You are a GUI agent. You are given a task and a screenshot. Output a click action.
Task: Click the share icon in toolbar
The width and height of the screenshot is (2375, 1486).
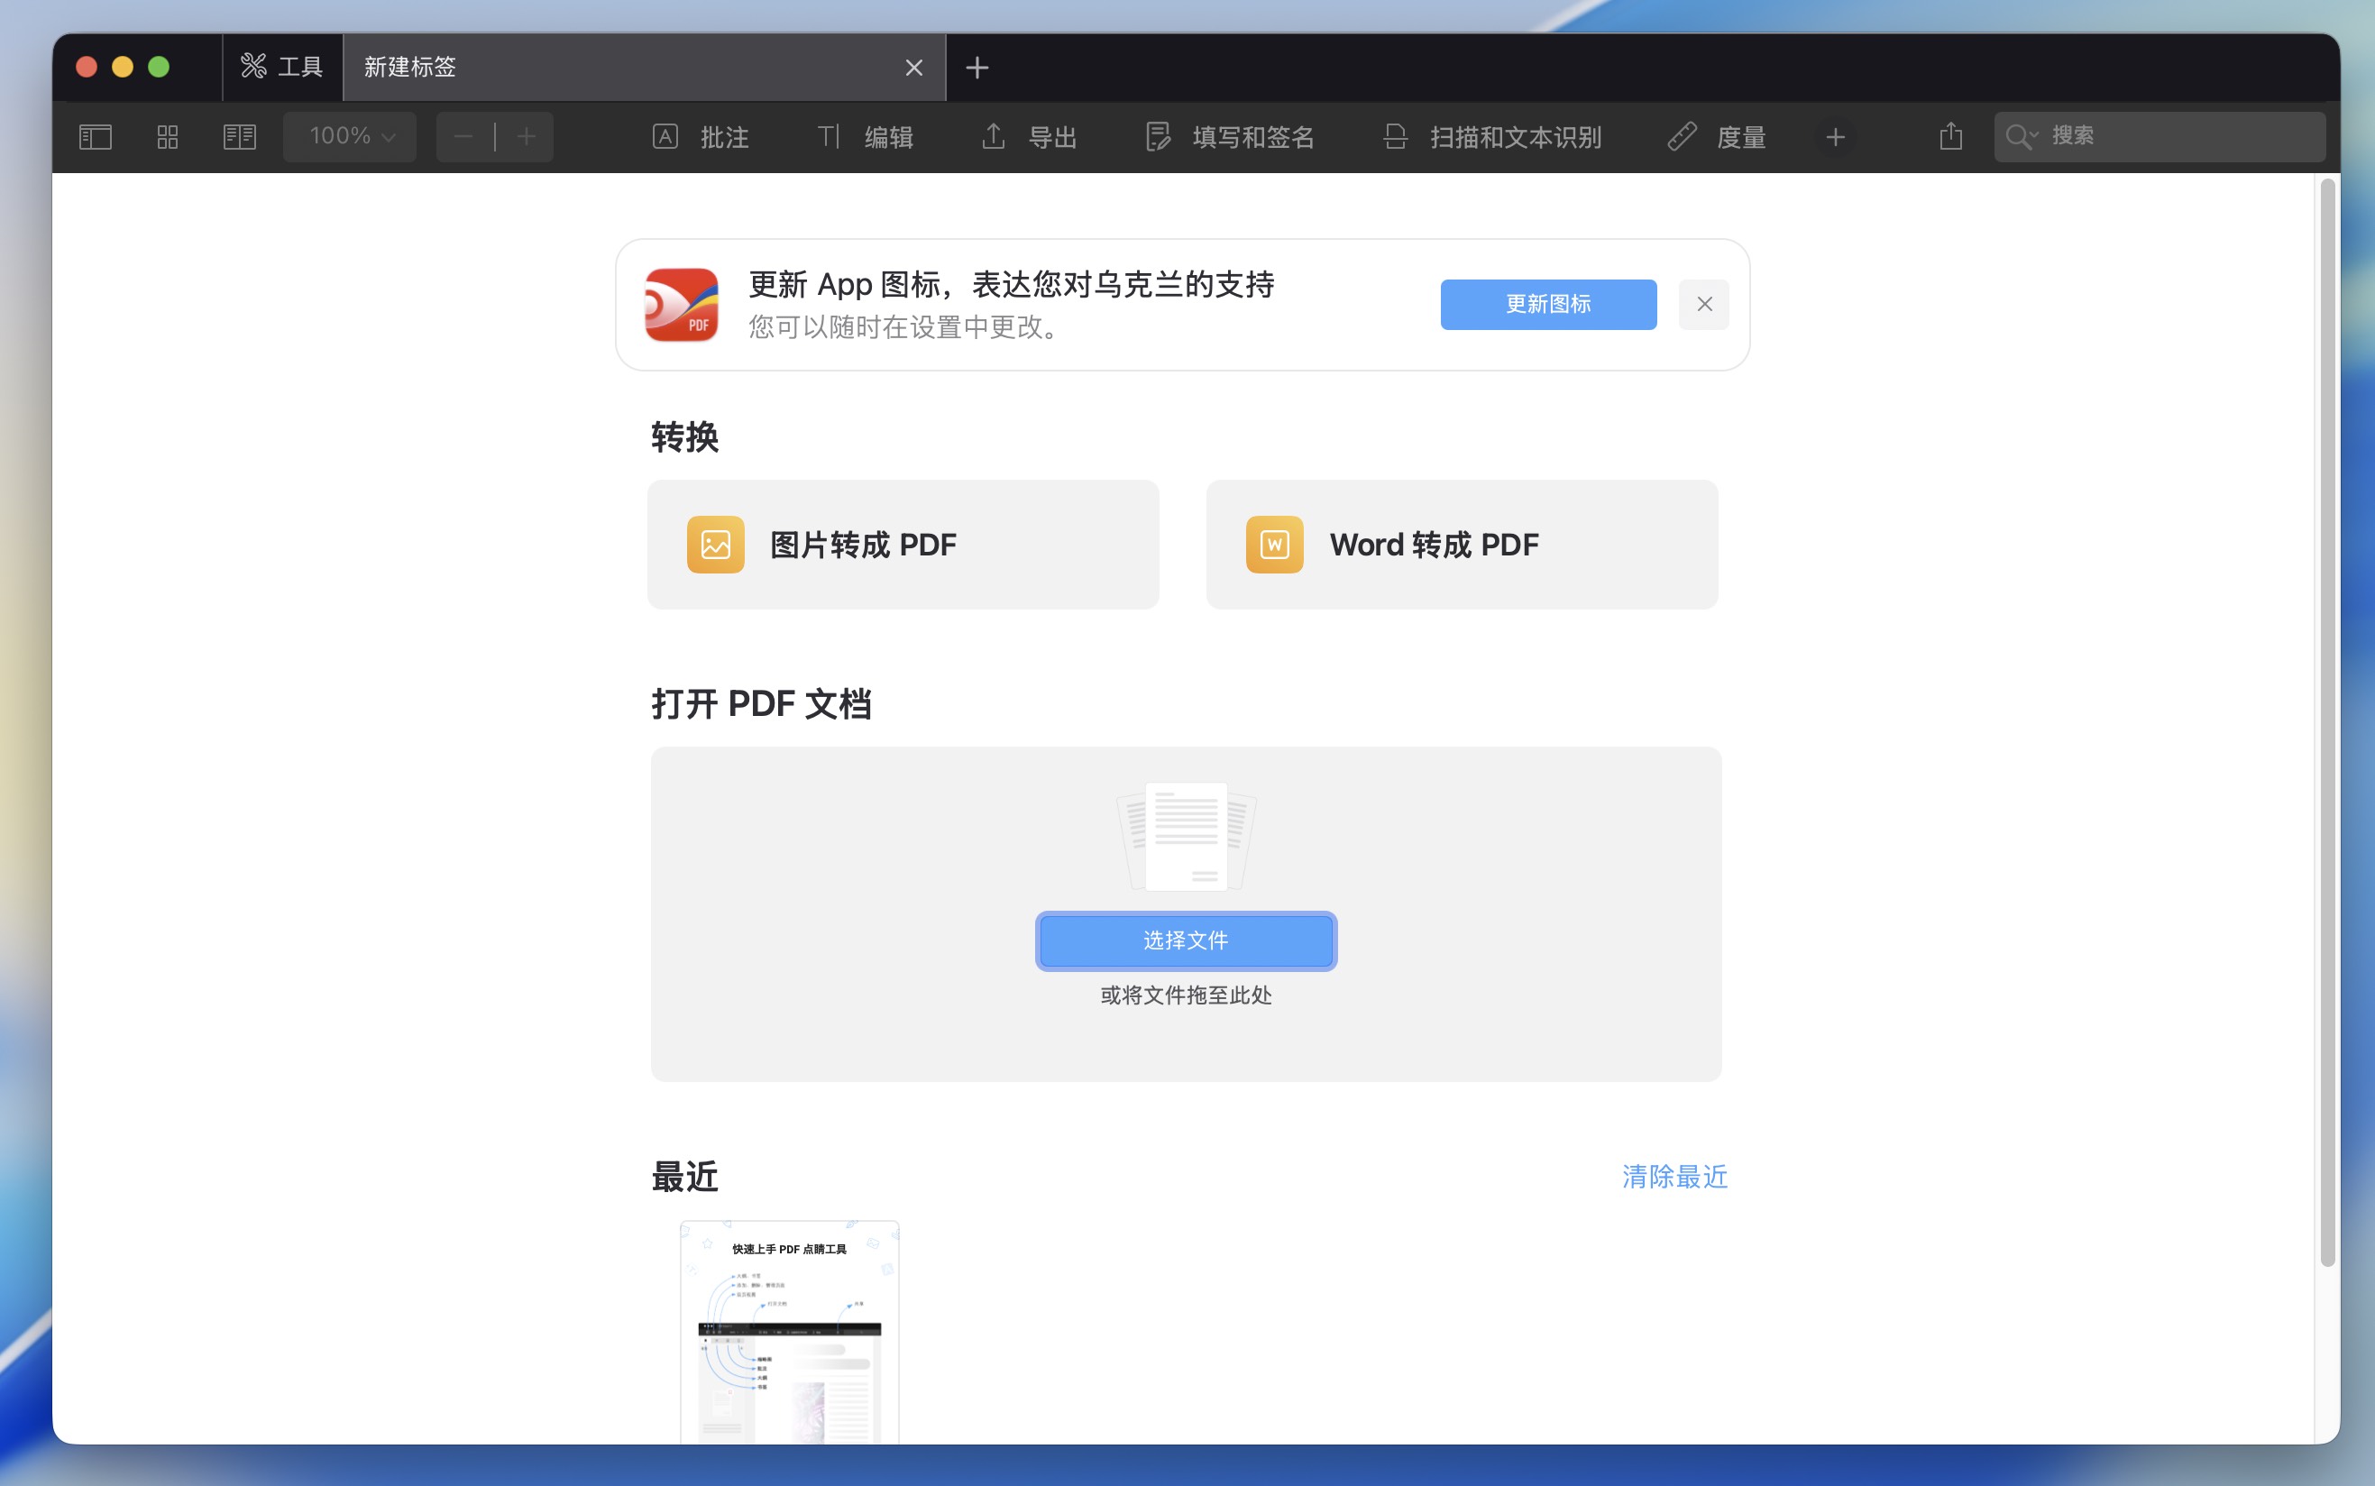click(x=1950, y=137)
